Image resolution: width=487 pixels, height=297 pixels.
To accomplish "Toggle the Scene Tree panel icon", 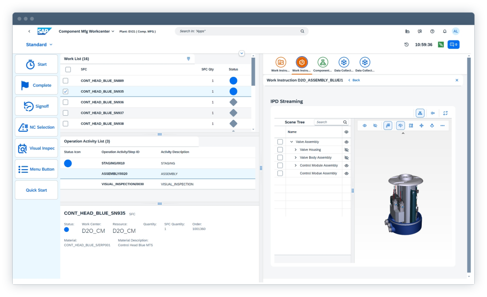I will pos(420,113).
